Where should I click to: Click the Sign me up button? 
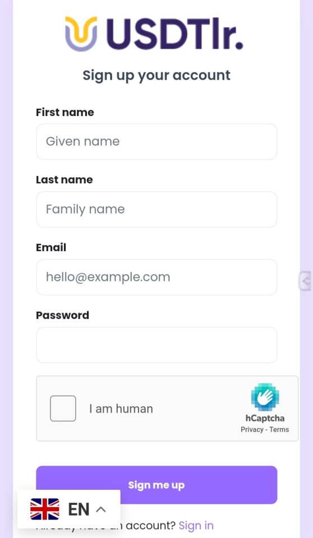pyautogui.click(x=156, y=485)
